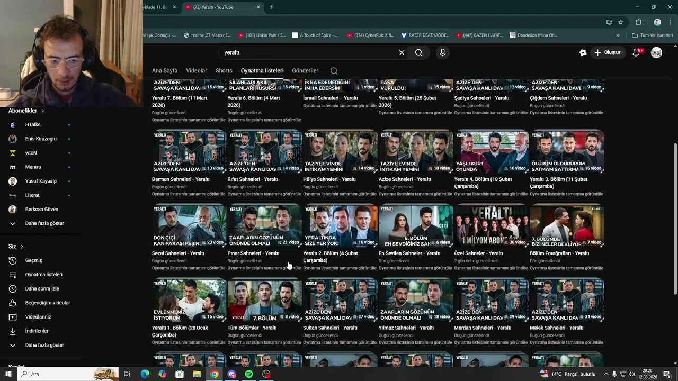Click Derman Sahneleri - Yeraltı title

click(x=181, y=179)
